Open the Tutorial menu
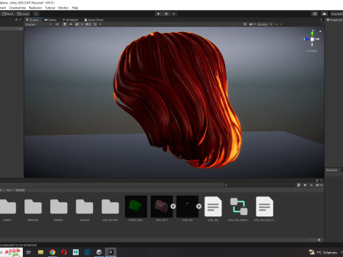Screen dimensions: 343x257 pos(50,8)
